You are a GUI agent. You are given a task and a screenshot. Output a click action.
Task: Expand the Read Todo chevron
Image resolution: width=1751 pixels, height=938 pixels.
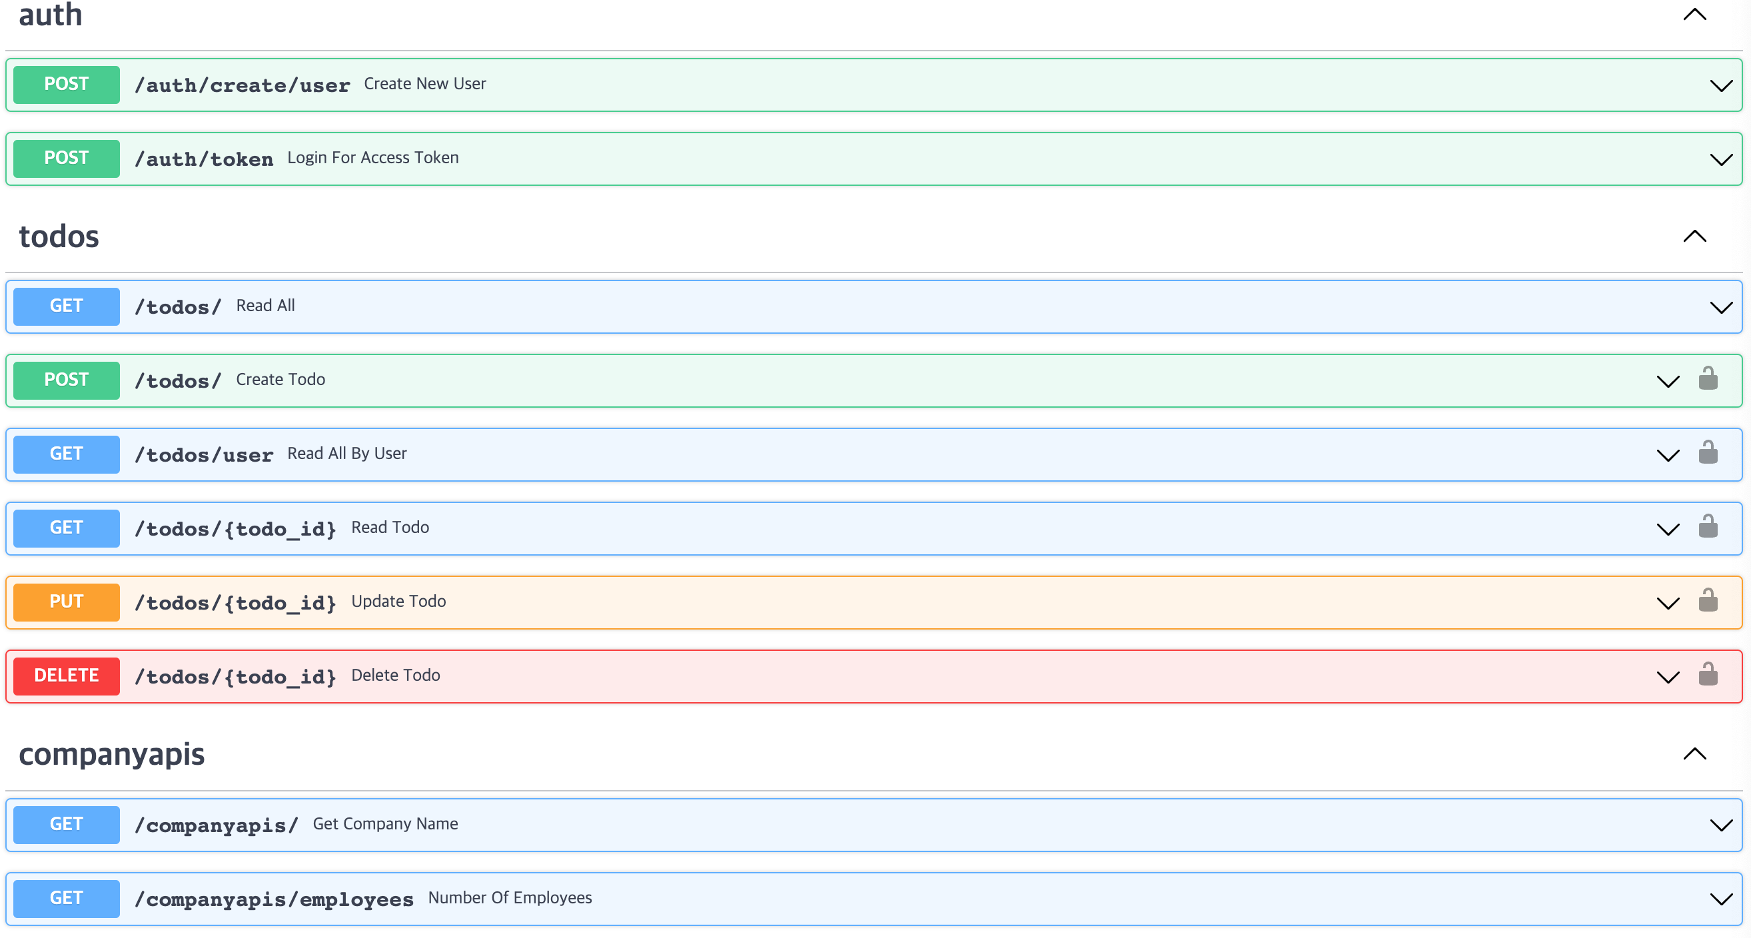point(1668,530)
